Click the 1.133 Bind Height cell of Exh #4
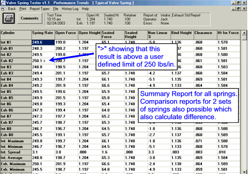This screenshot has height=174, width=249. tap(182, 85)
